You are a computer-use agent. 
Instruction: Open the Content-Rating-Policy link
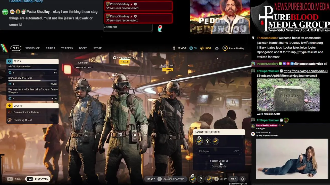(26, 1)
